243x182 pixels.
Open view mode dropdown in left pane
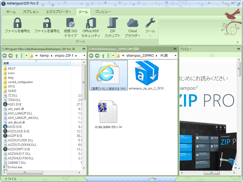[x=24, y=56]
